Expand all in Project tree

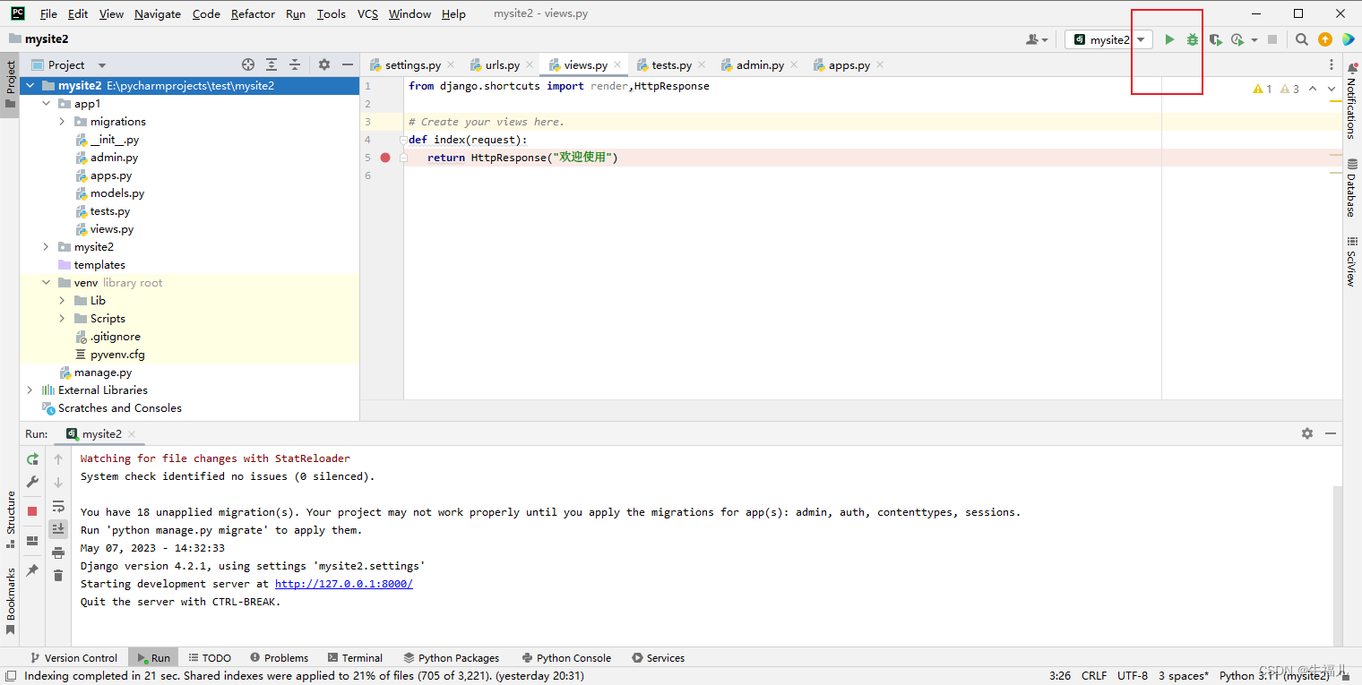pos(272,64)
